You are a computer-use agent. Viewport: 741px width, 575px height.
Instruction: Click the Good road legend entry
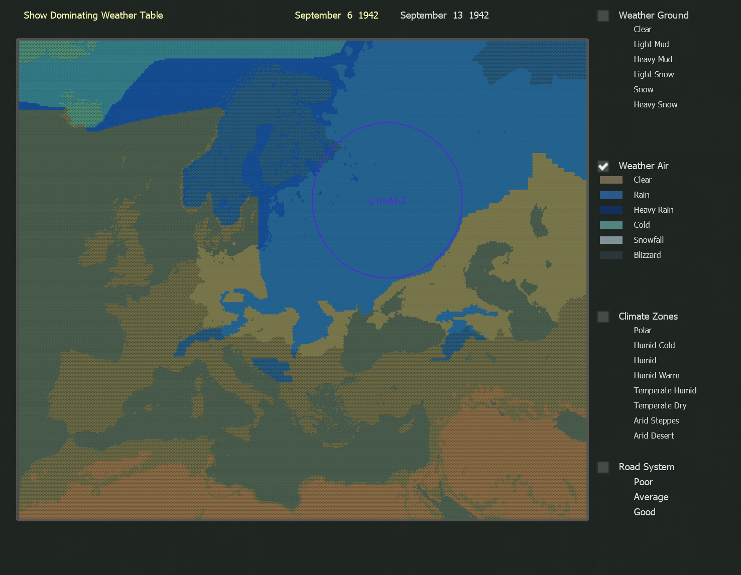coord(644,512)
